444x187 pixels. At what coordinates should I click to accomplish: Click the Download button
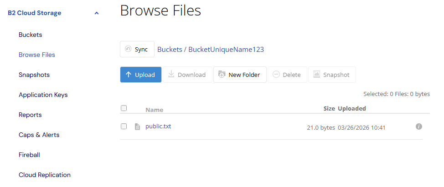coord(187,75)
